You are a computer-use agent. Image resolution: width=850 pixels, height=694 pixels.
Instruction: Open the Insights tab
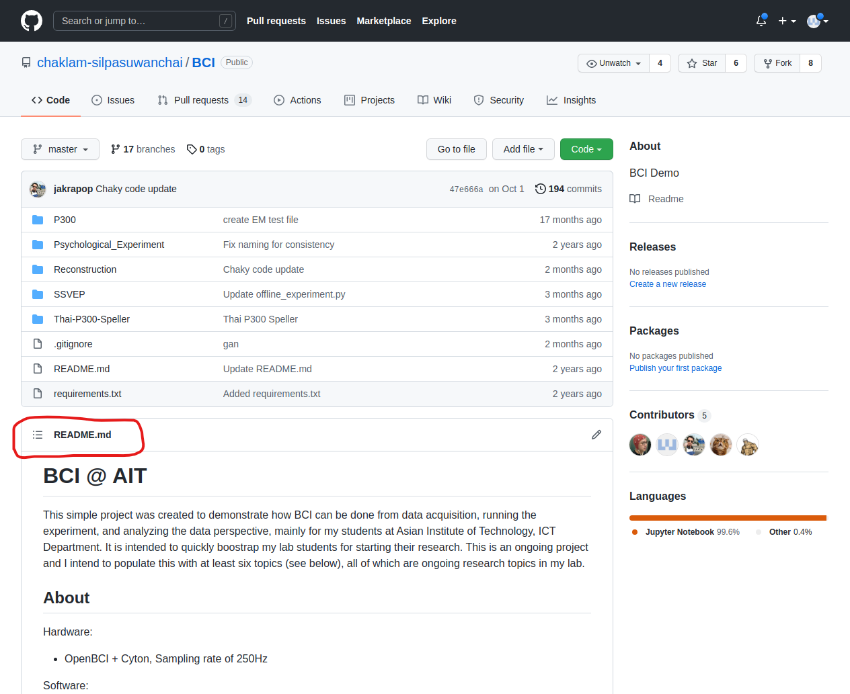[x=571, y=100]
